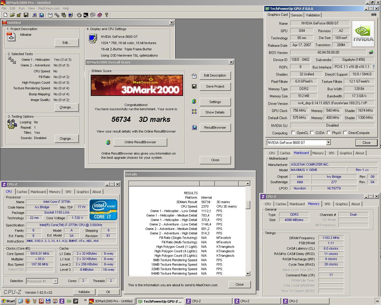381x305 pixels.
Task: Click the Edit button in Project Description
Action: click(66, 43)
